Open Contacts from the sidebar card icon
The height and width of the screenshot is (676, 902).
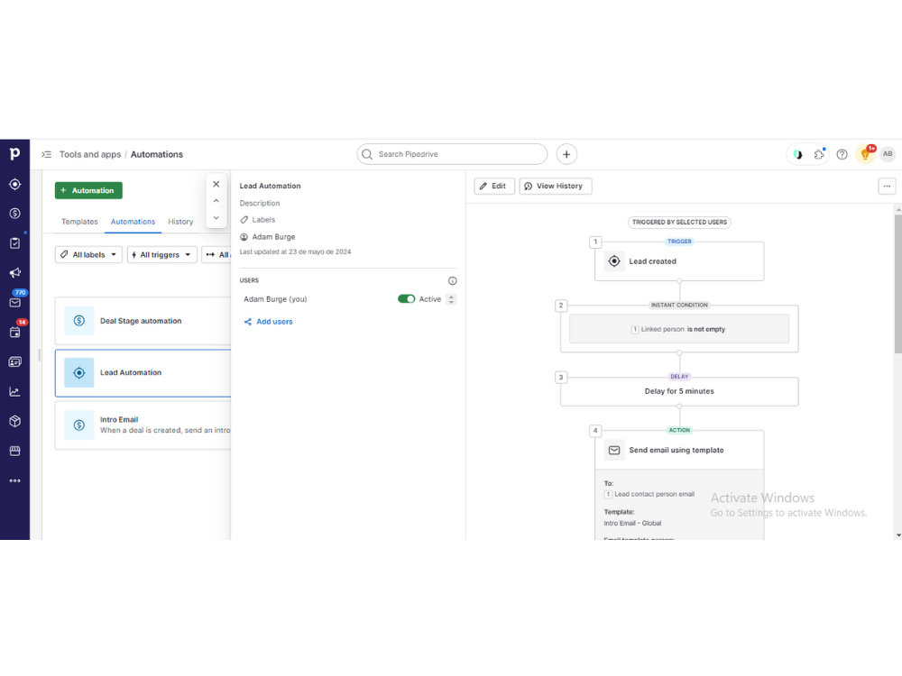[15, 361]
